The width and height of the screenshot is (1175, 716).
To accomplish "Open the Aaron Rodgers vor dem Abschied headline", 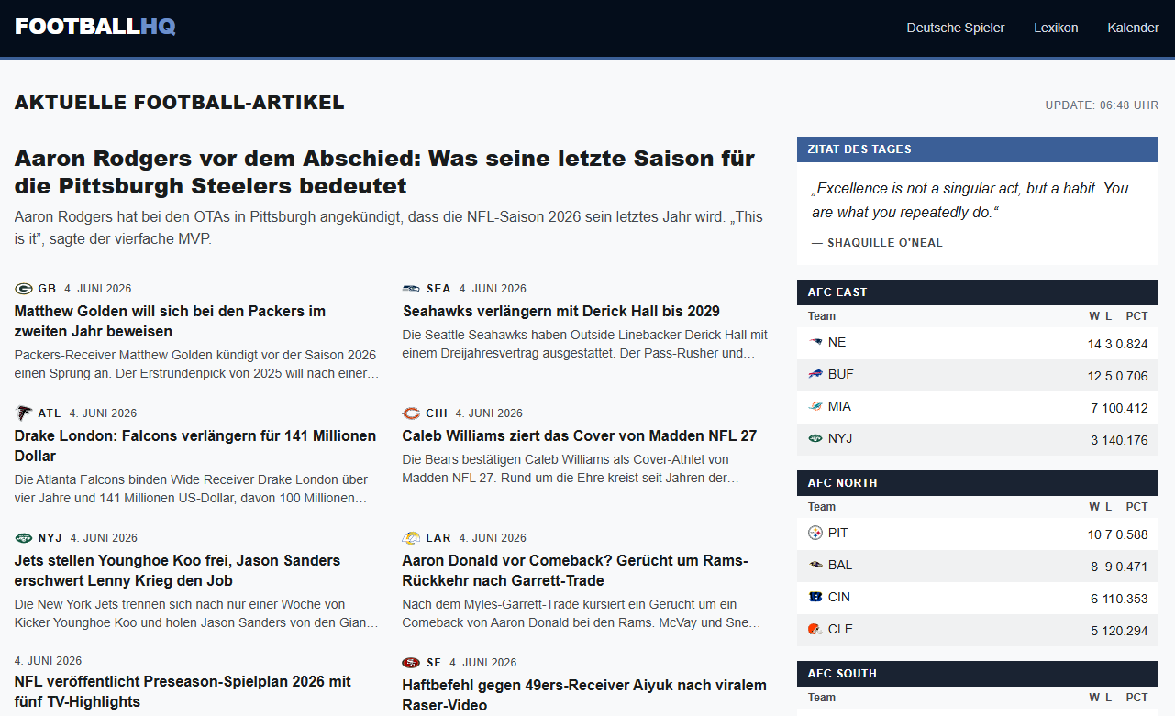I will point(385,172).
